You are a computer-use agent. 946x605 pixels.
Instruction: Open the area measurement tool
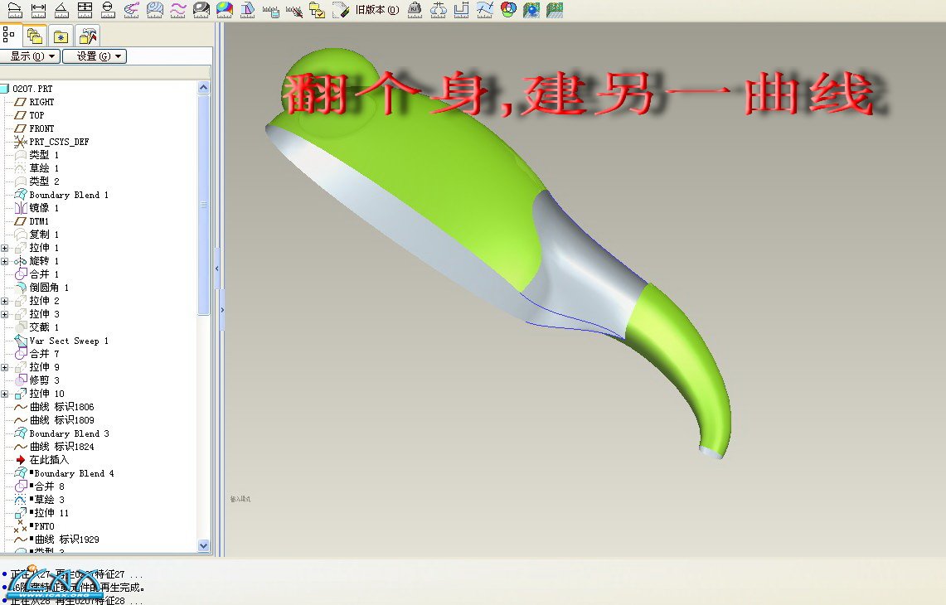[x=85, y=10]
